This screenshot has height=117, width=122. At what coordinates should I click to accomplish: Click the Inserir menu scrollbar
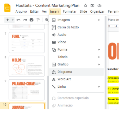click(105, 62)
